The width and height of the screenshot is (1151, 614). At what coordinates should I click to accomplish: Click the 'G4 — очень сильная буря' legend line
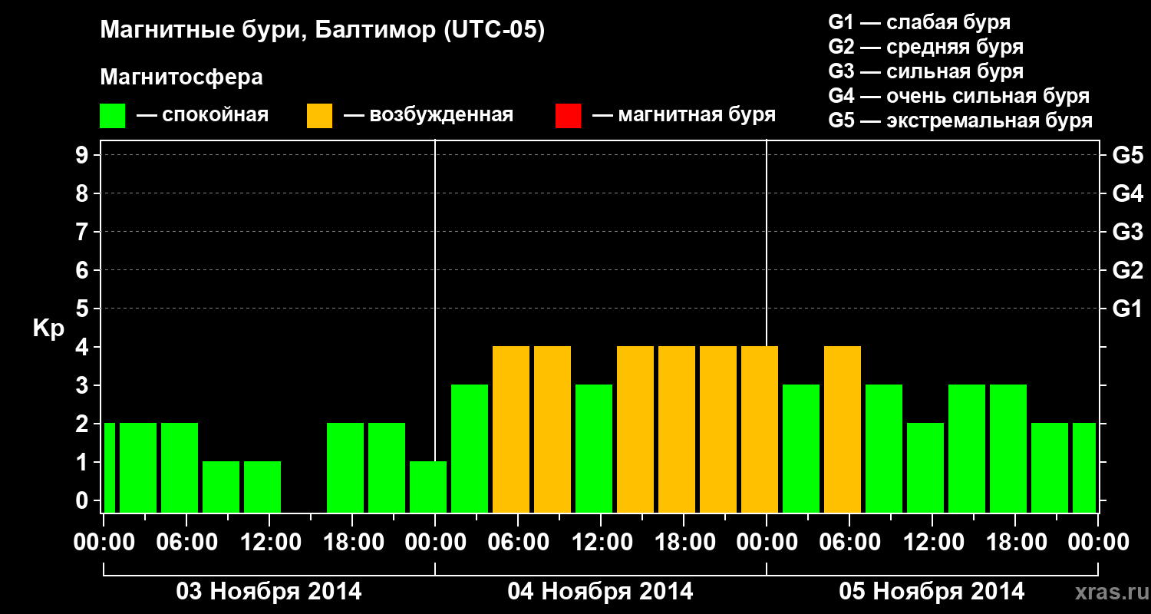tap(959, 96)
